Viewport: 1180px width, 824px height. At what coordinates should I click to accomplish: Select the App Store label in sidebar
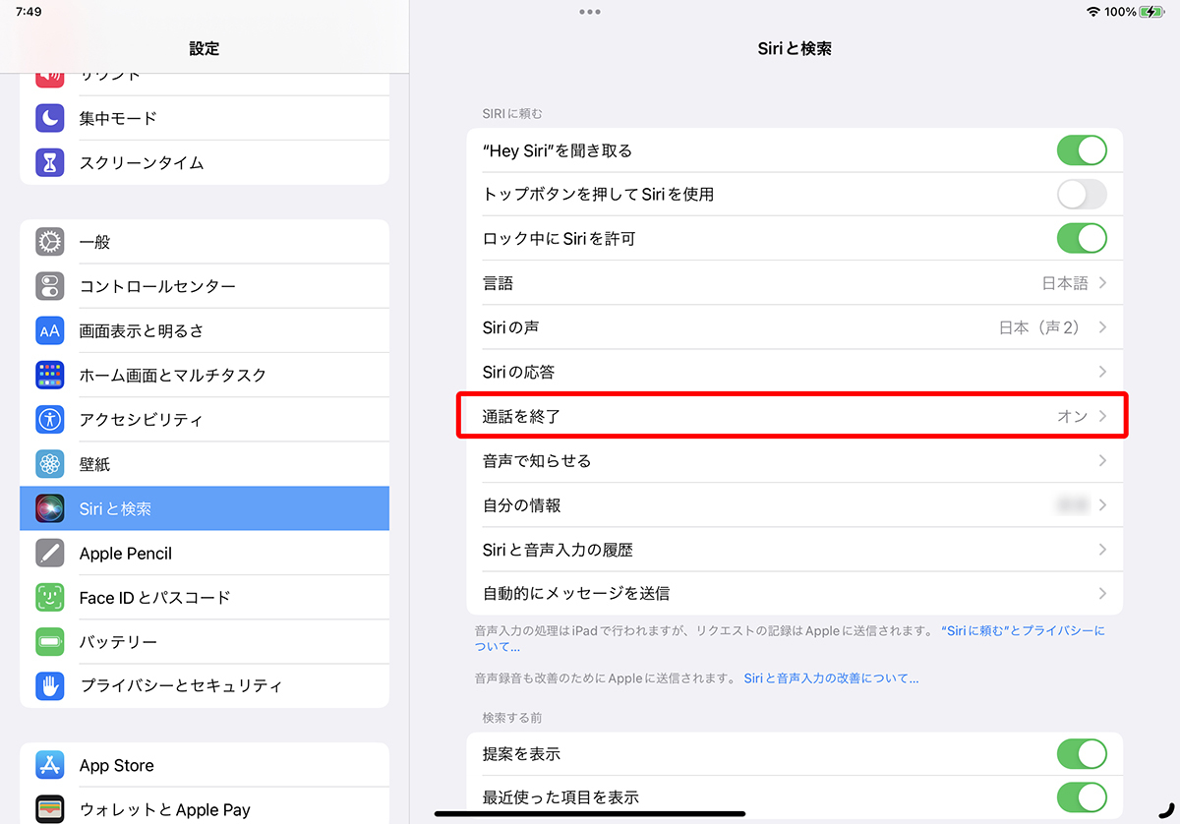click(x=117, y=765)
